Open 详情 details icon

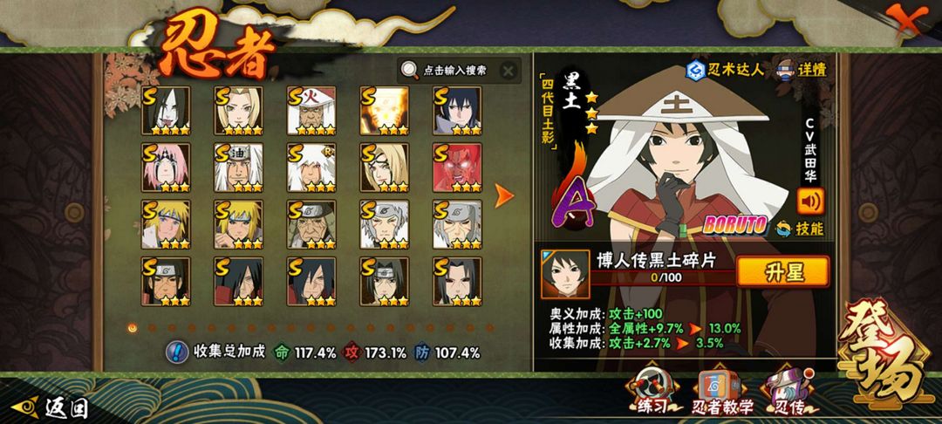787,69
